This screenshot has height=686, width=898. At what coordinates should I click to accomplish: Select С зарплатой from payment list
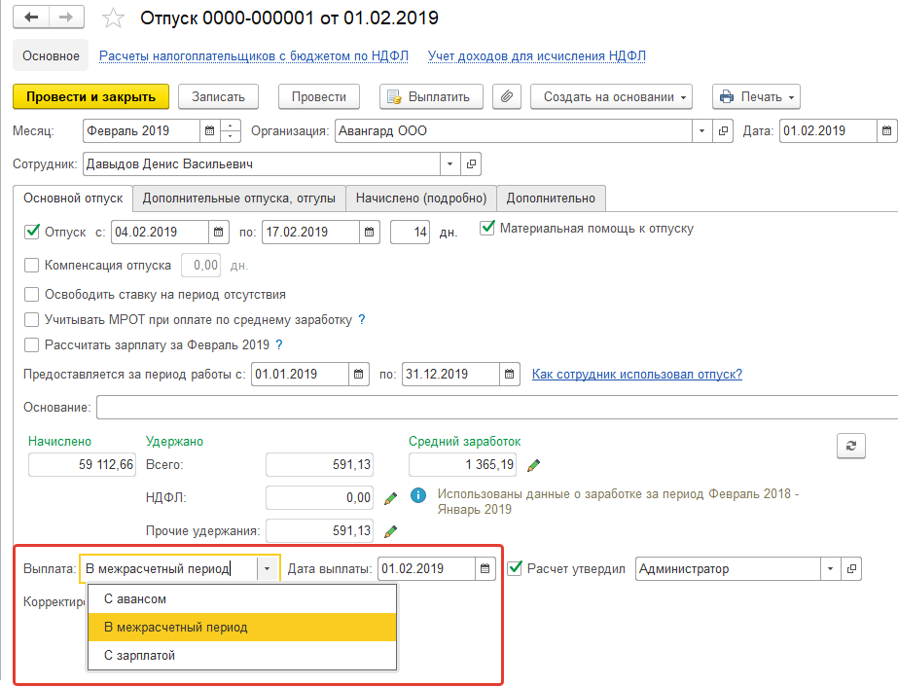tap(139, 656)
